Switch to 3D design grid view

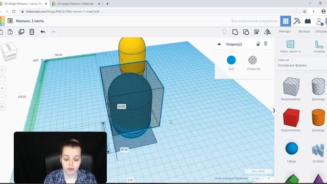pyautogui.click(x=286, y=21)
